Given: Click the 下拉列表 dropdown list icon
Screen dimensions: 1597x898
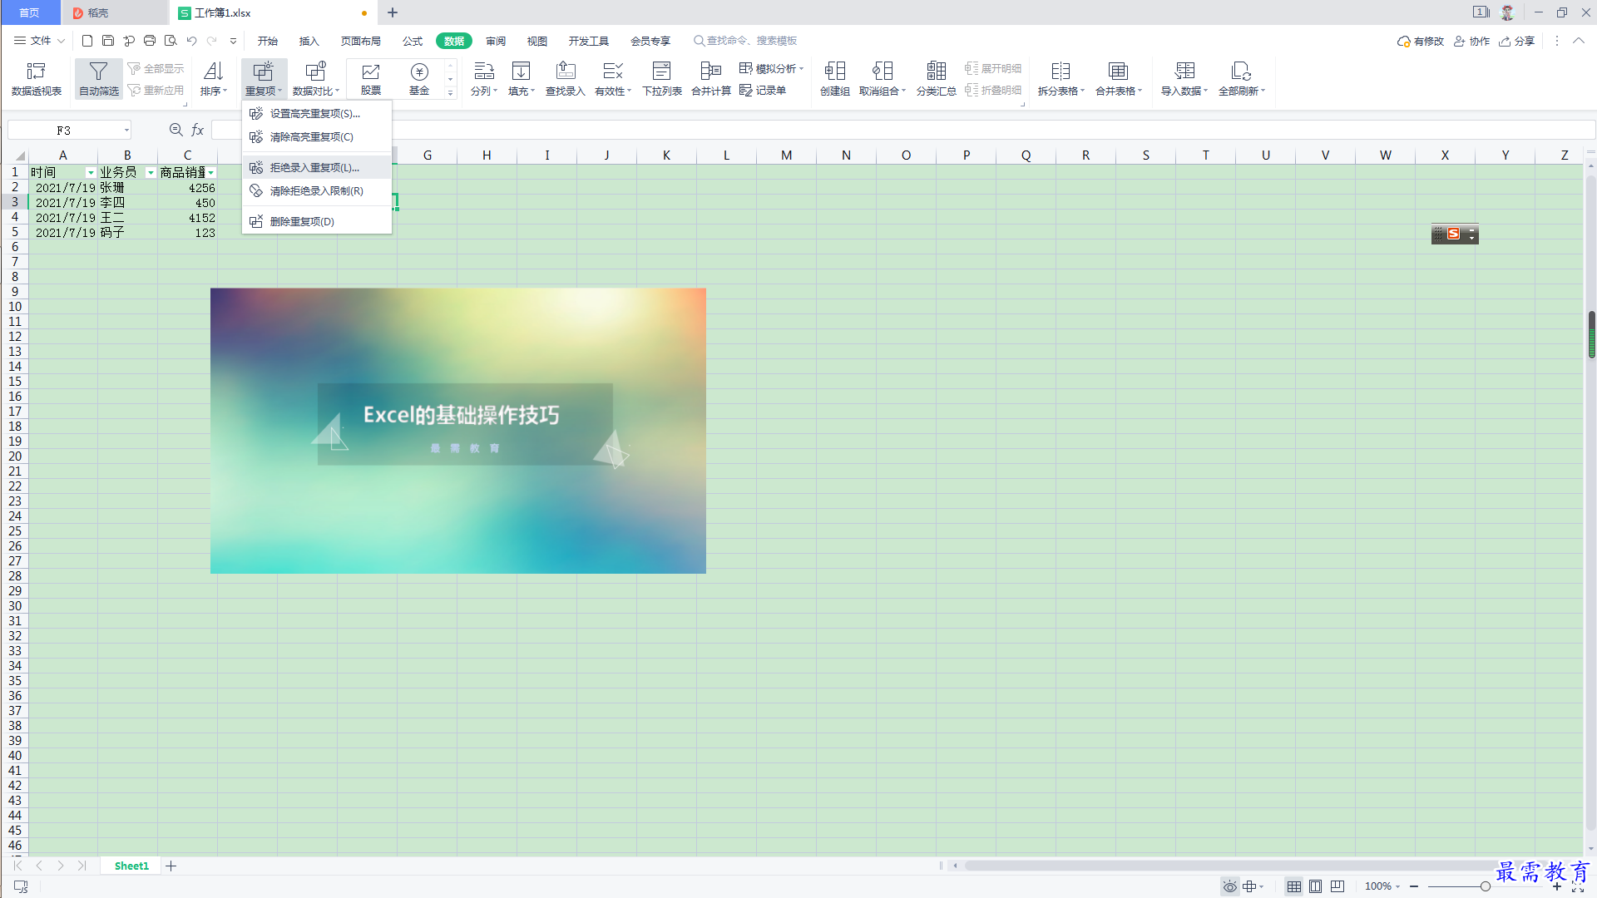Looking at the screenshot, I should [662, 79].
